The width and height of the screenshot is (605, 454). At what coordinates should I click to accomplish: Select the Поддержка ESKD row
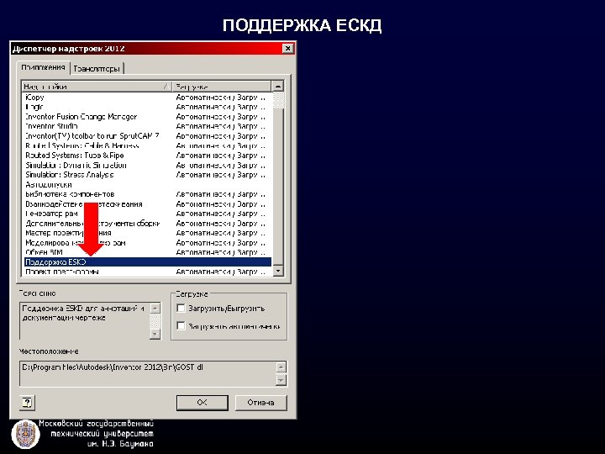click(147, 262)
